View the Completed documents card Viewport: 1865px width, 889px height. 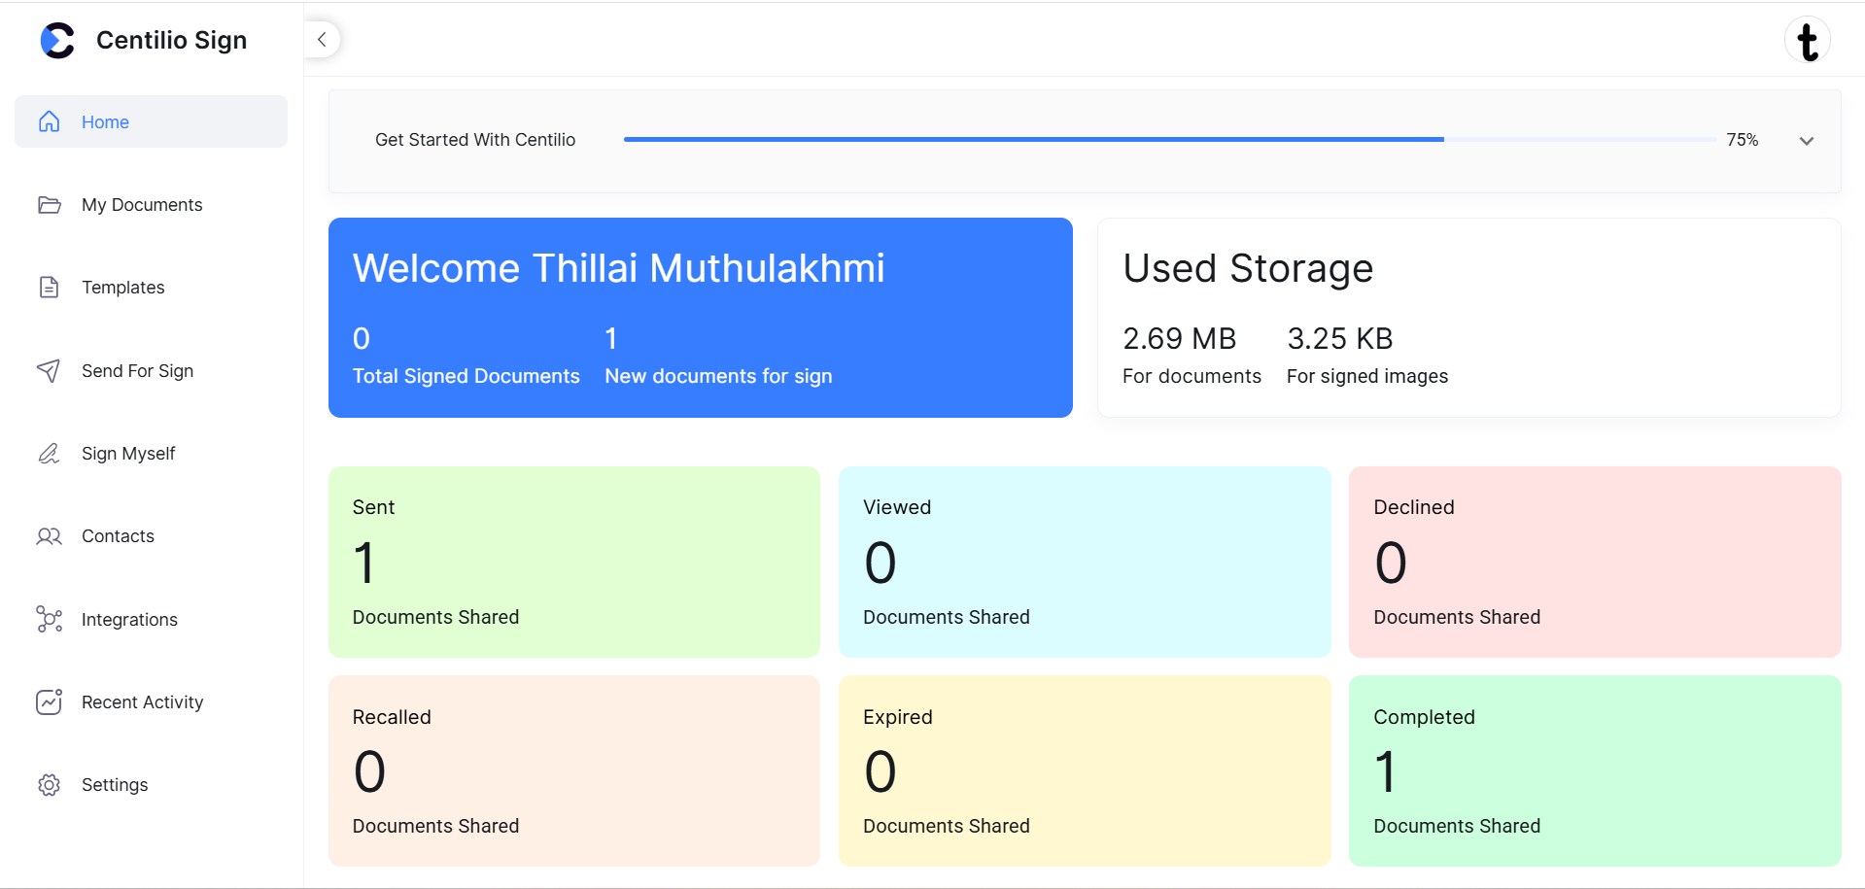(1594, 770)
